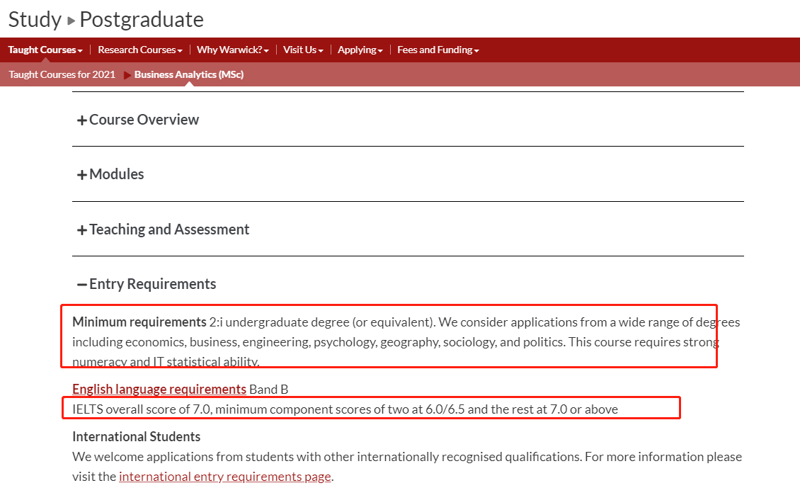Expand the Modules accordion section
This screenshot has width=800, height=488.
(x=116, y=174)
